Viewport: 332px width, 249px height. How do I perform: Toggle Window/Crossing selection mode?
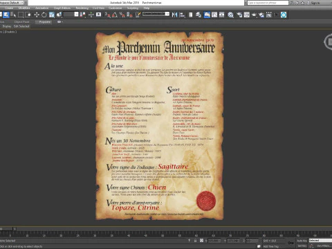tap(28, 15)
